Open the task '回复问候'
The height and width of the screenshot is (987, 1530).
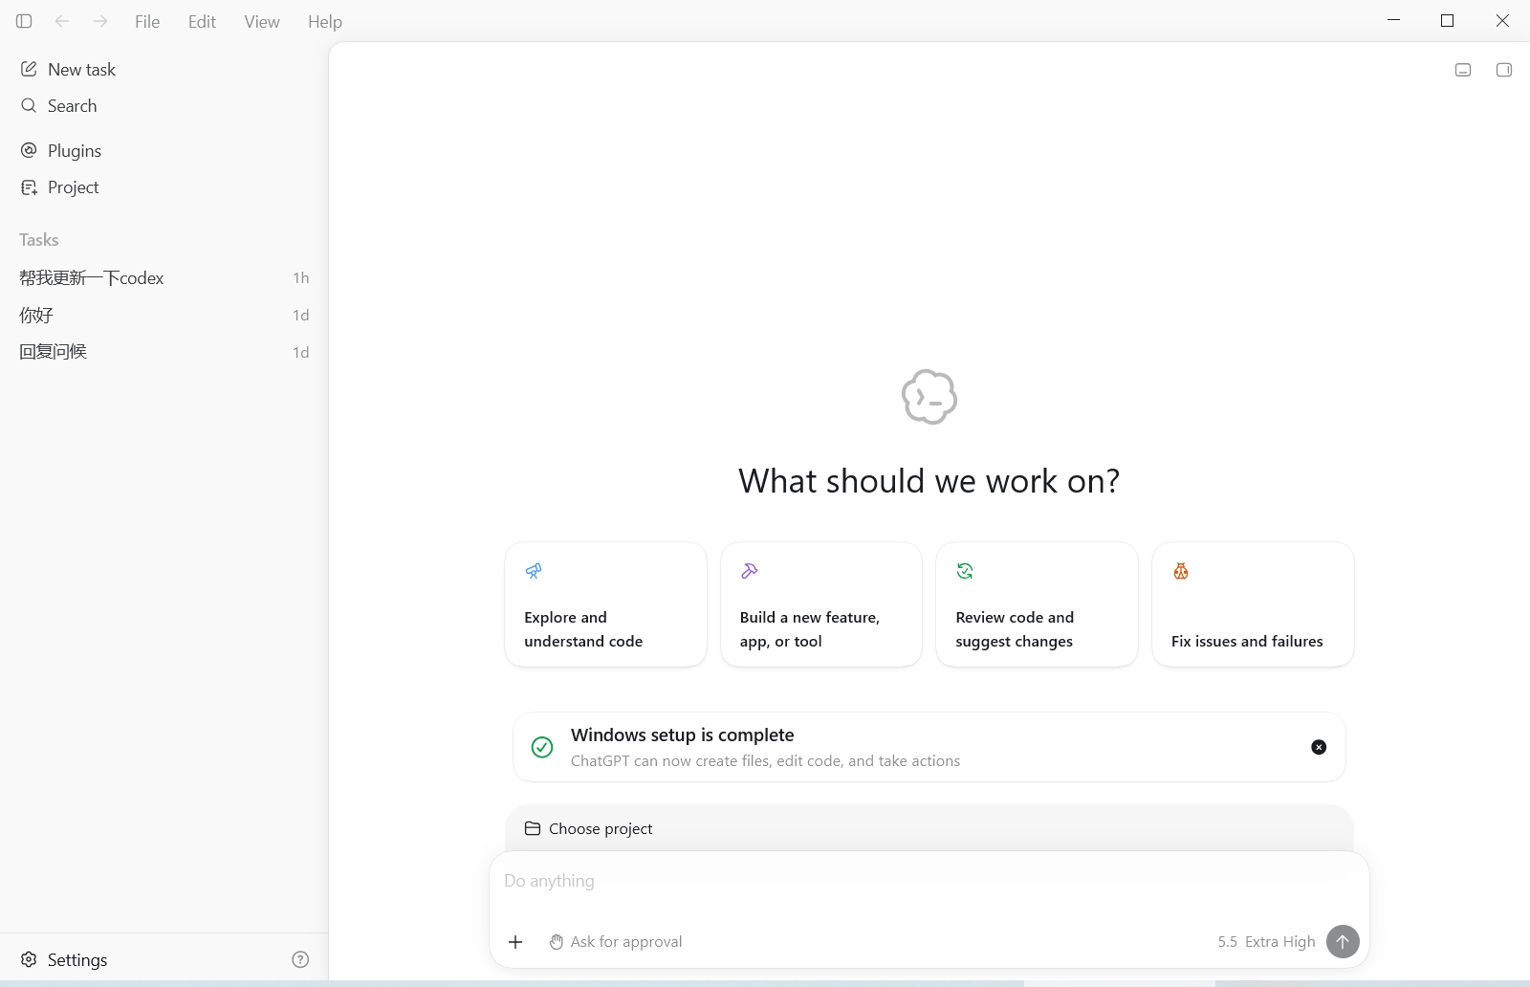164,352
